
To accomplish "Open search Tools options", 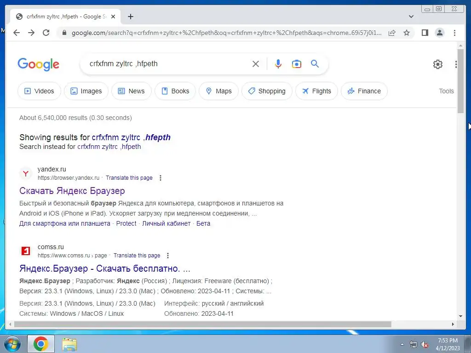I will (446, 91).
